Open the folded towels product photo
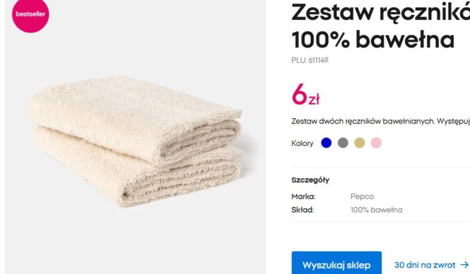 pos(135,142)
